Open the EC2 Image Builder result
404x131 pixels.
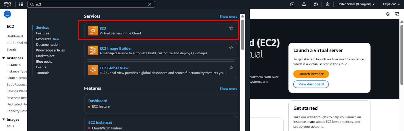pos(161,51)
